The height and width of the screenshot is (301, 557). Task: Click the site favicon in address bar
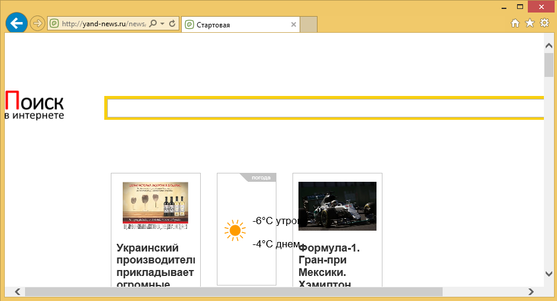pos(54,24)
